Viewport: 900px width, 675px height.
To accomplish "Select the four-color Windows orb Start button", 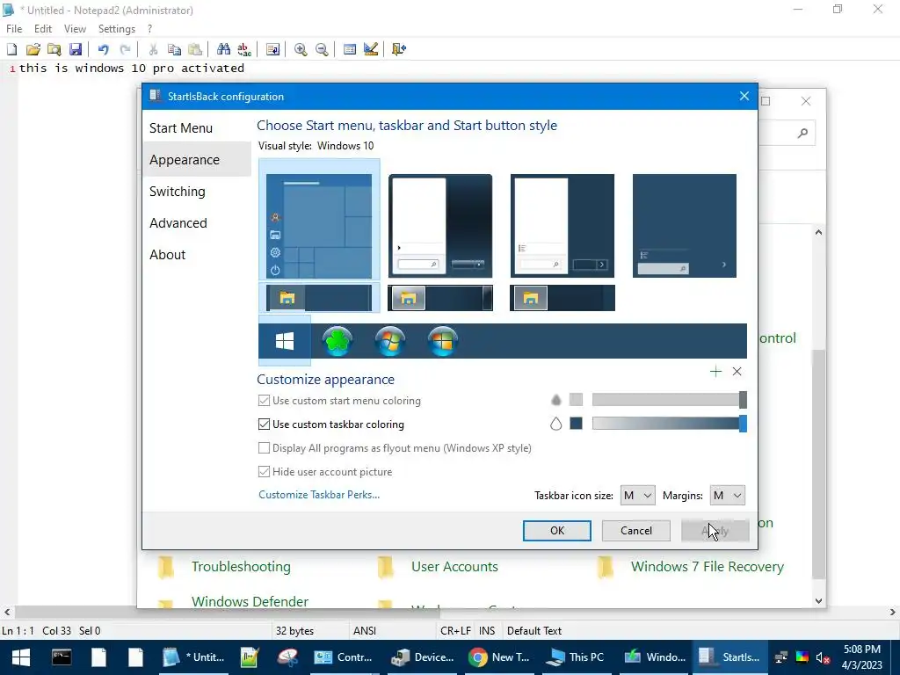I will click(443, 341).
